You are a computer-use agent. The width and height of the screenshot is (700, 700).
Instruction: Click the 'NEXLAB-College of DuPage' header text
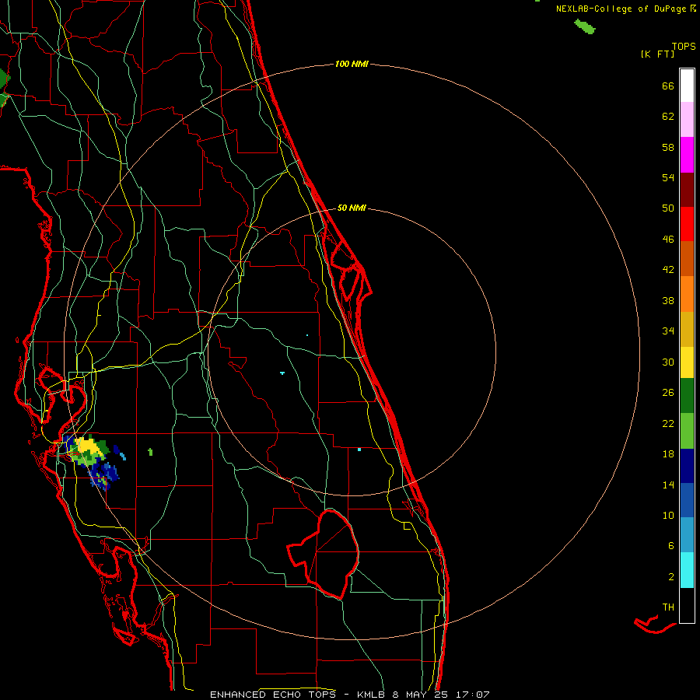click(x=622, y=9)
